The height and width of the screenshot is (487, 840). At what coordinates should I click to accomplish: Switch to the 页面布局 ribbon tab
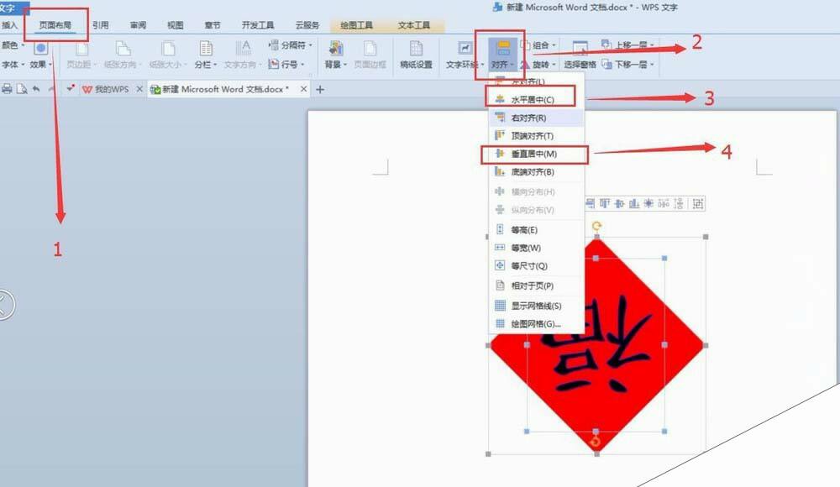(55, 25)
